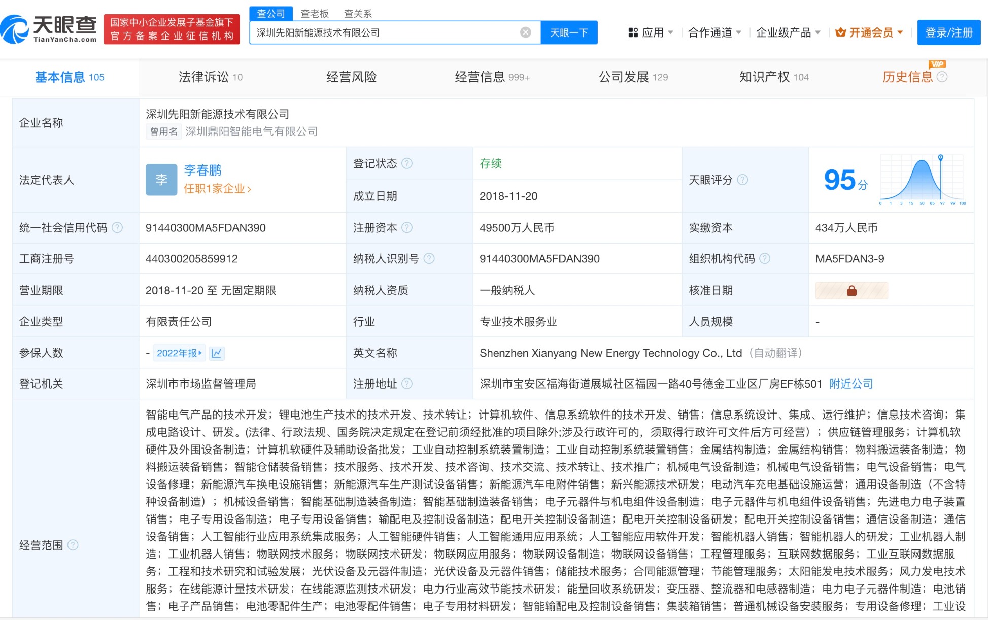
Task: Open the 合作通道 dropdown menu
Action: tap(714, 32)
